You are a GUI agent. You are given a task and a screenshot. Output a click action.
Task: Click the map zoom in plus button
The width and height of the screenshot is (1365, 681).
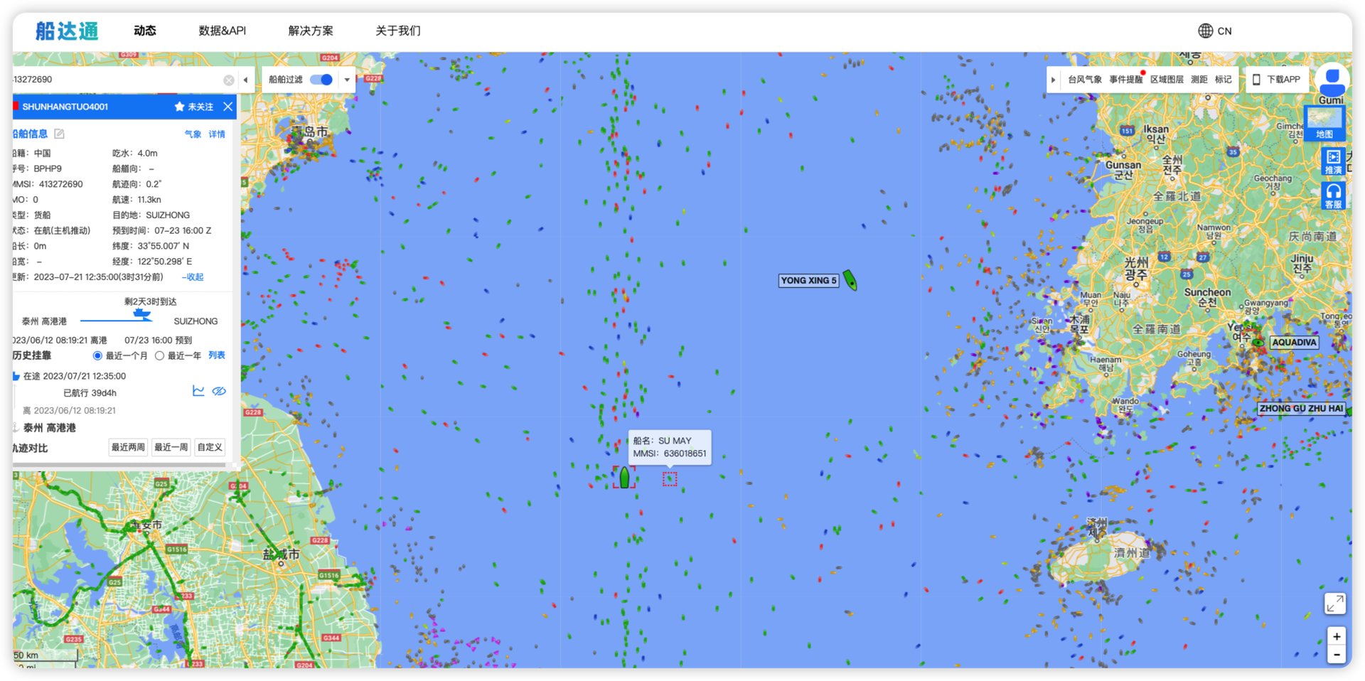(1337, 636)
